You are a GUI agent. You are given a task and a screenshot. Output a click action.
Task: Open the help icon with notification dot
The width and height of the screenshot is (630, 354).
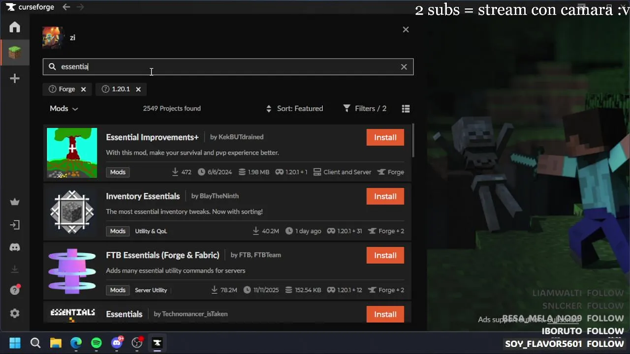(x=15, y=290)
